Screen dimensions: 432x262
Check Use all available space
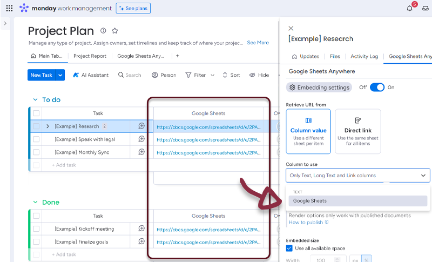(289, 248)
